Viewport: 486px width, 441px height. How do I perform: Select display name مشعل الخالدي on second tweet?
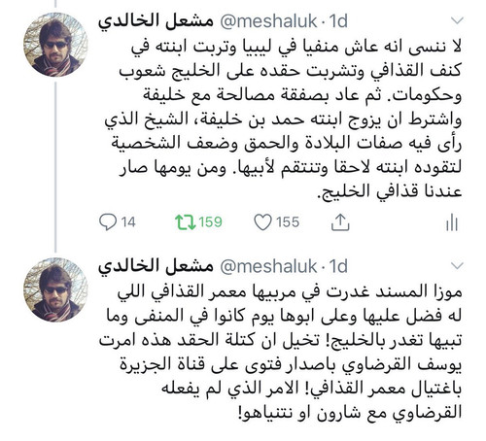156,266
